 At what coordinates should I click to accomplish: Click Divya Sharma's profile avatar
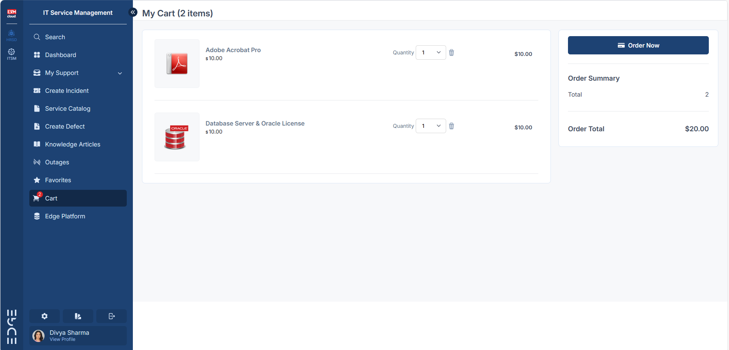point(38,336)
